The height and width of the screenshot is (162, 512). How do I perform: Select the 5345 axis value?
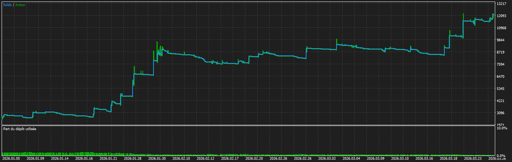(x=501, y=89)
